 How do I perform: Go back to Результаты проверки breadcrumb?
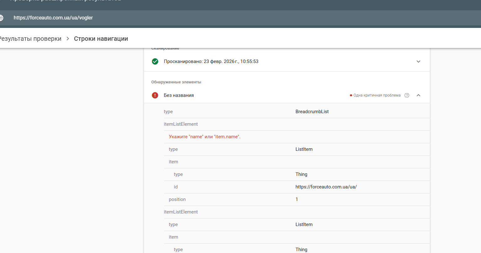click(30, 39)
